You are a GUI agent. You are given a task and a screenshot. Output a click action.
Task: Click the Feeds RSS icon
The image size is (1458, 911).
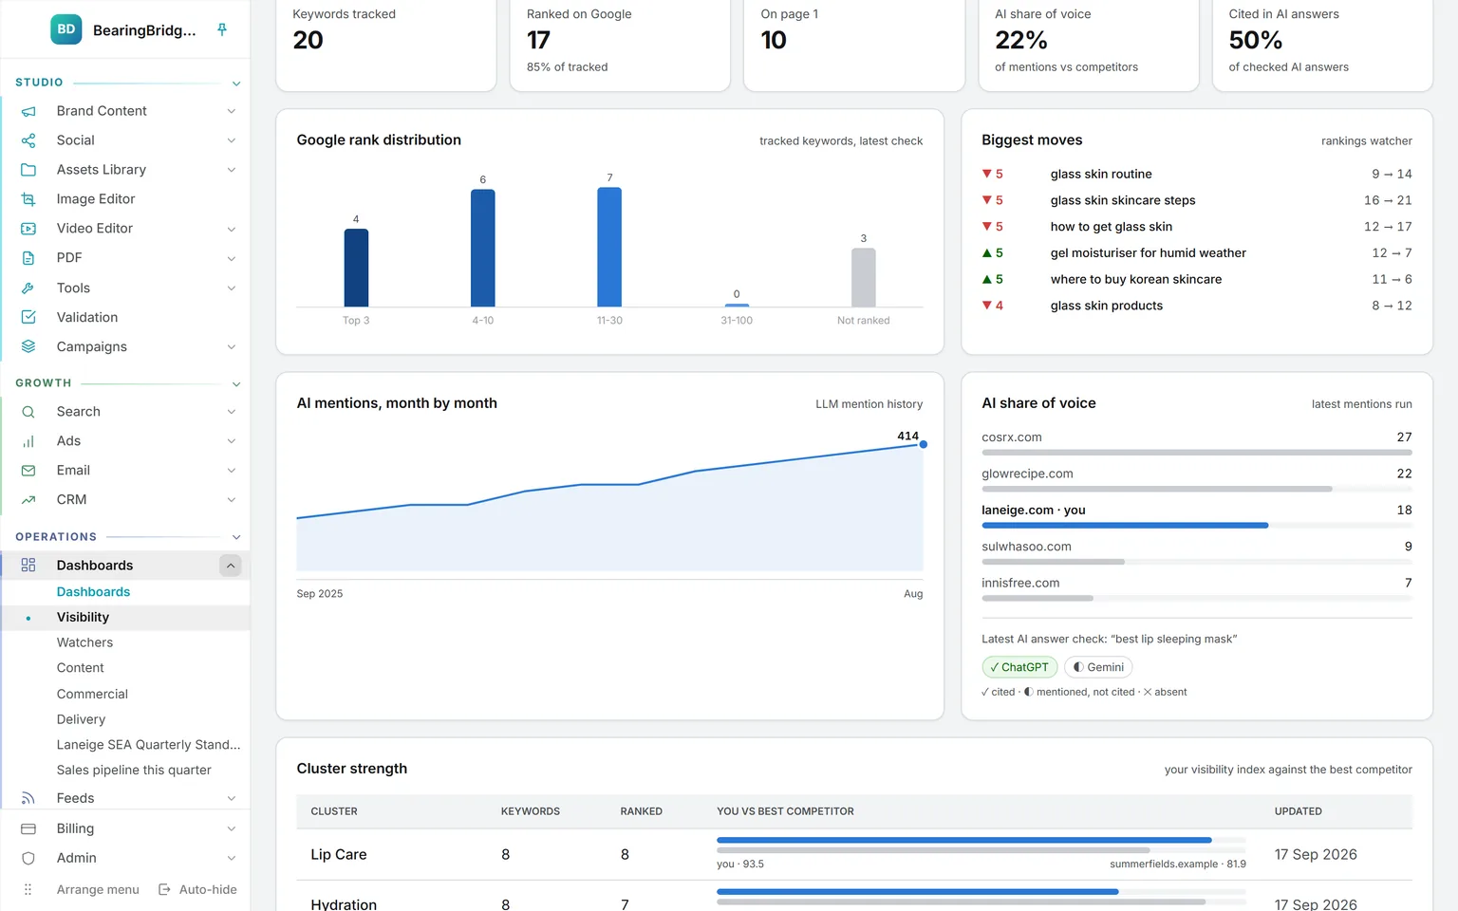click(28, 798)
